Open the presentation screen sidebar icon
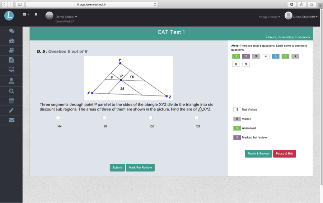323x203 pixels. click(x=11, y=70)
